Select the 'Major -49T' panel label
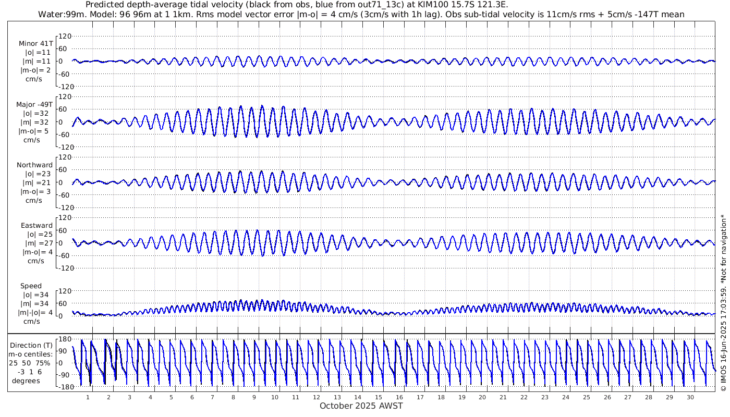This screenshot has height=417, width=730. point(34,104)
